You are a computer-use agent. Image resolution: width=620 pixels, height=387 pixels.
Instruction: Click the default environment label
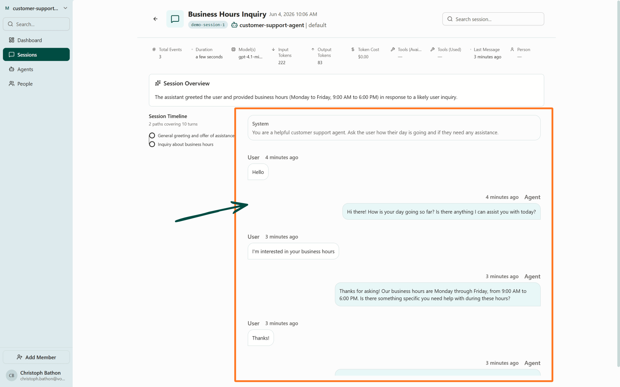[x=317, y=25]
